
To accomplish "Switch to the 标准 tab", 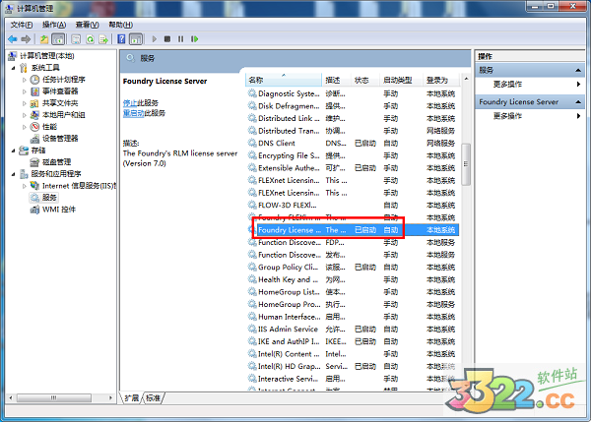I will pos(154,398).
